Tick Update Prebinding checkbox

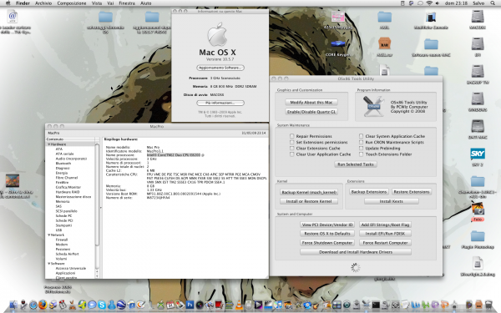pyautogui.click(x=361, y=149)
